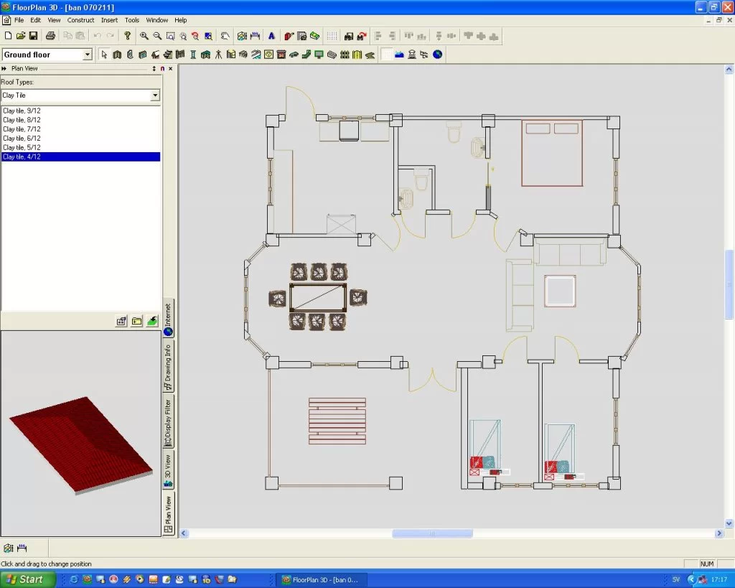Click the horizontal scrollbar thumb below the plan
The image size is (735, 588).
432,533
